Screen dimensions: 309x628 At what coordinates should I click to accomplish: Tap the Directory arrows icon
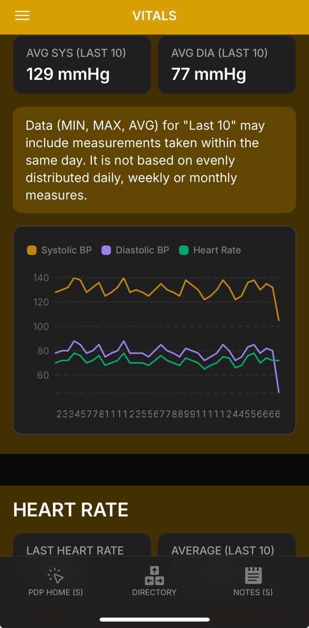tap(154, 576)
